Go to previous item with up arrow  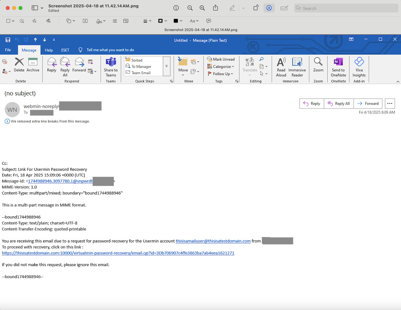(x=35, y=40)
